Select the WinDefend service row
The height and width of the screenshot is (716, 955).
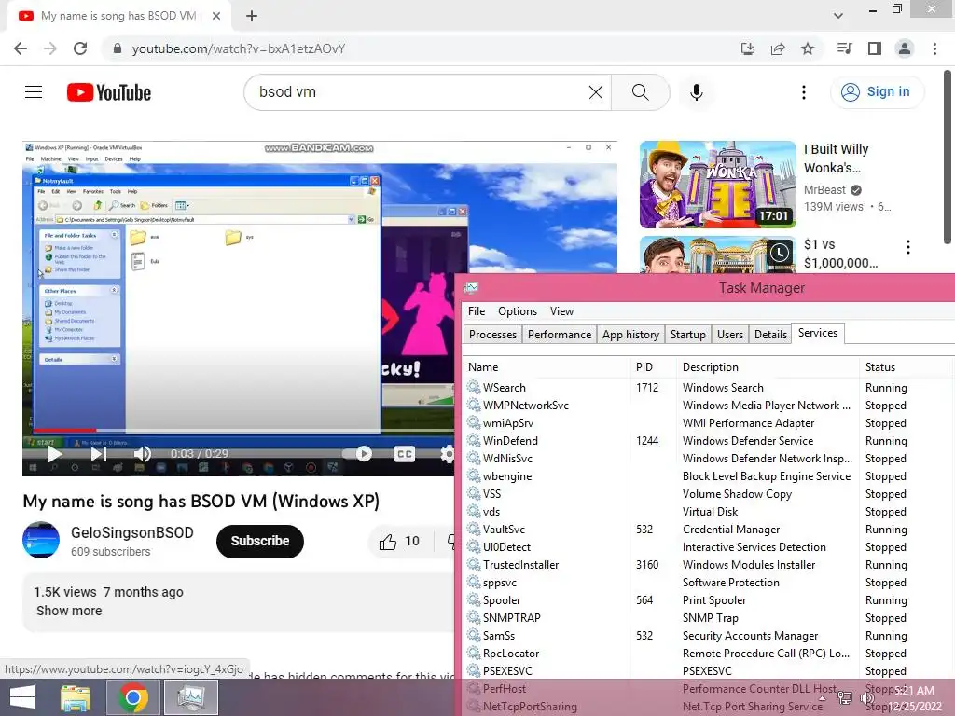707,441
